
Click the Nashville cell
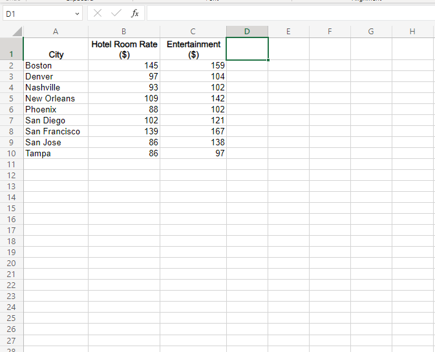(56, 88)
